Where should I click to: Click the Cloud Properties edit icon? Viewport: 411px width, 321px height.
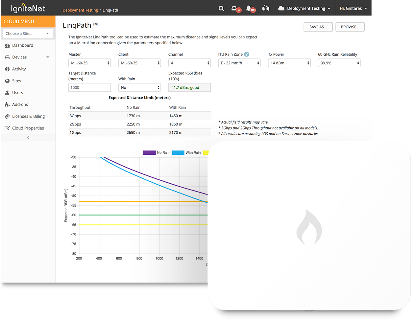(x=7, y=128)
